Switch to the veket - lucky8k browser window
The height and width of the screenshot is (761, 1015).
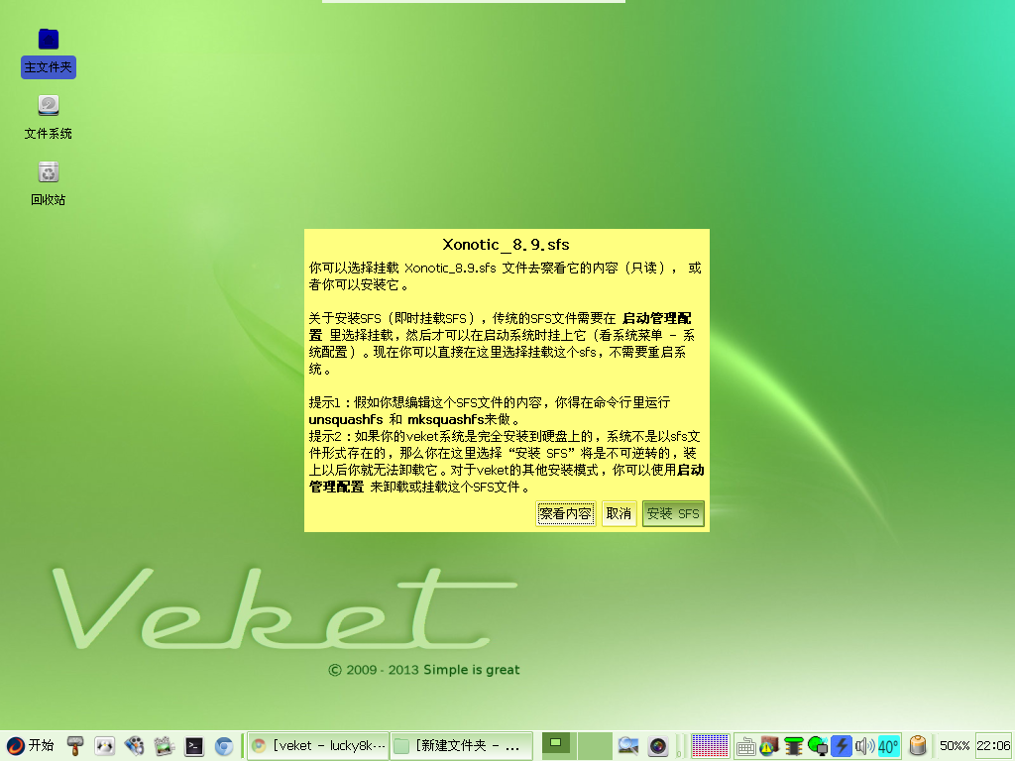318,746
